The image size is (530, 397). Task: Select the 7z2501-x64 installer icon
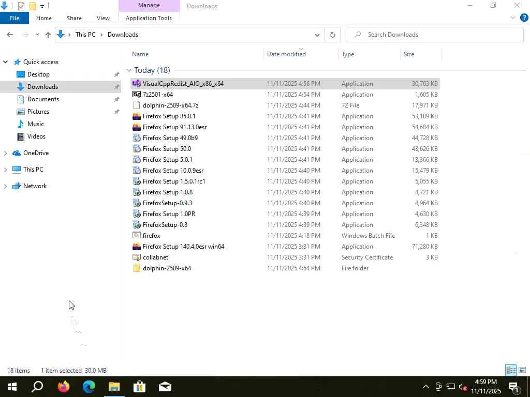point(137,94)
